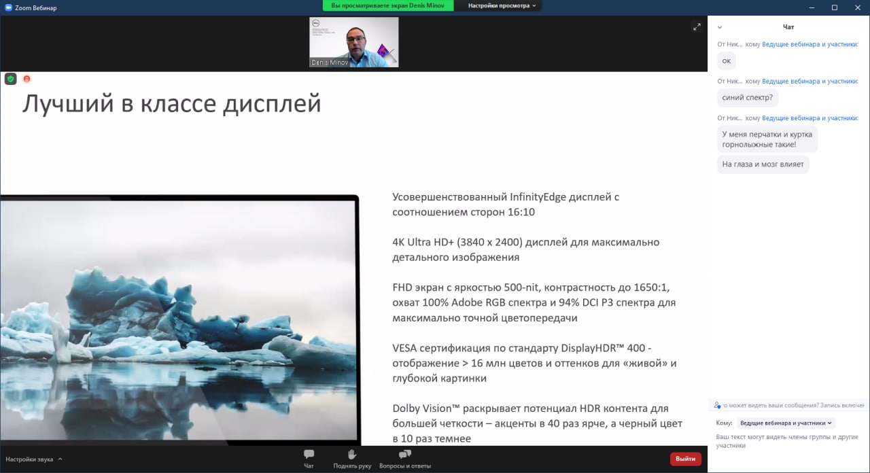Click the 'VESA сертификация' DisplayHDR paragraph
Image resolution: width=870 pixels, height=473 pixels.
[534, 363]
